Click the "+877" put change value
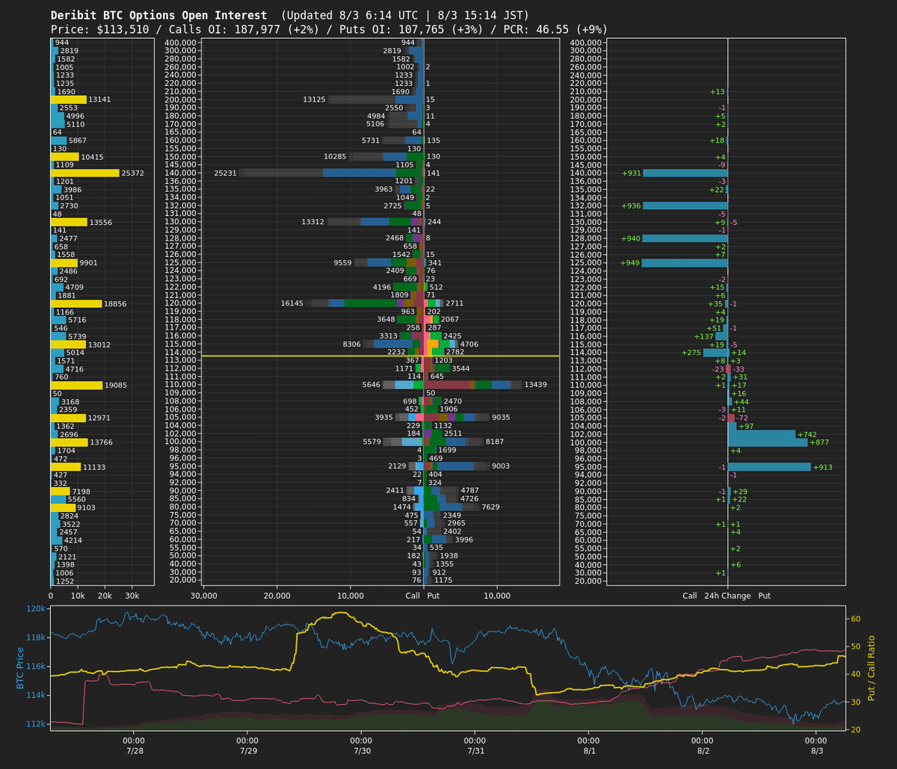897x769 pixels. click(x=820, y=442)
